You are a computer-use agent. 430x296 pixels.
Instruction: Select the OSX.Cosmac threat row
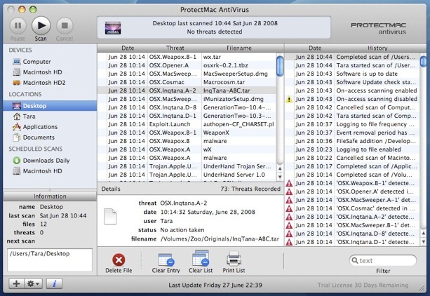point(168,81)
